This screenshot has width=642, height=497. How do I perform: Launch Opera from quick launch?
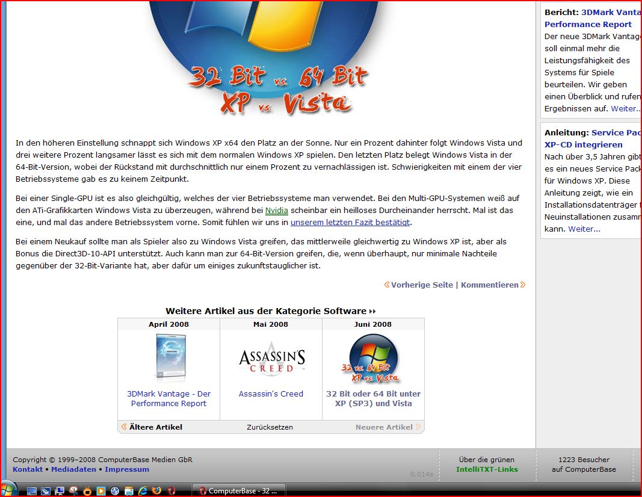(x=171, y=490)
